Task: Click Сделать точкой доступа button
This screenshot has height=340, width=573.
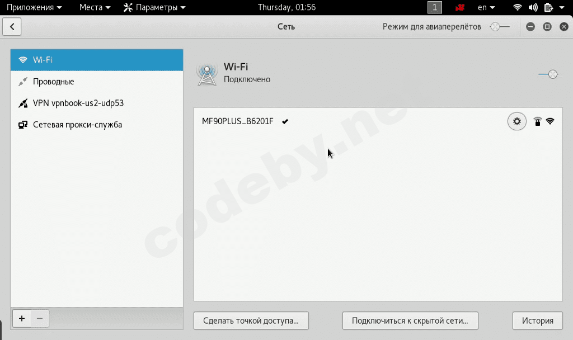Action: pyautogui.click(x=251, y=320)
